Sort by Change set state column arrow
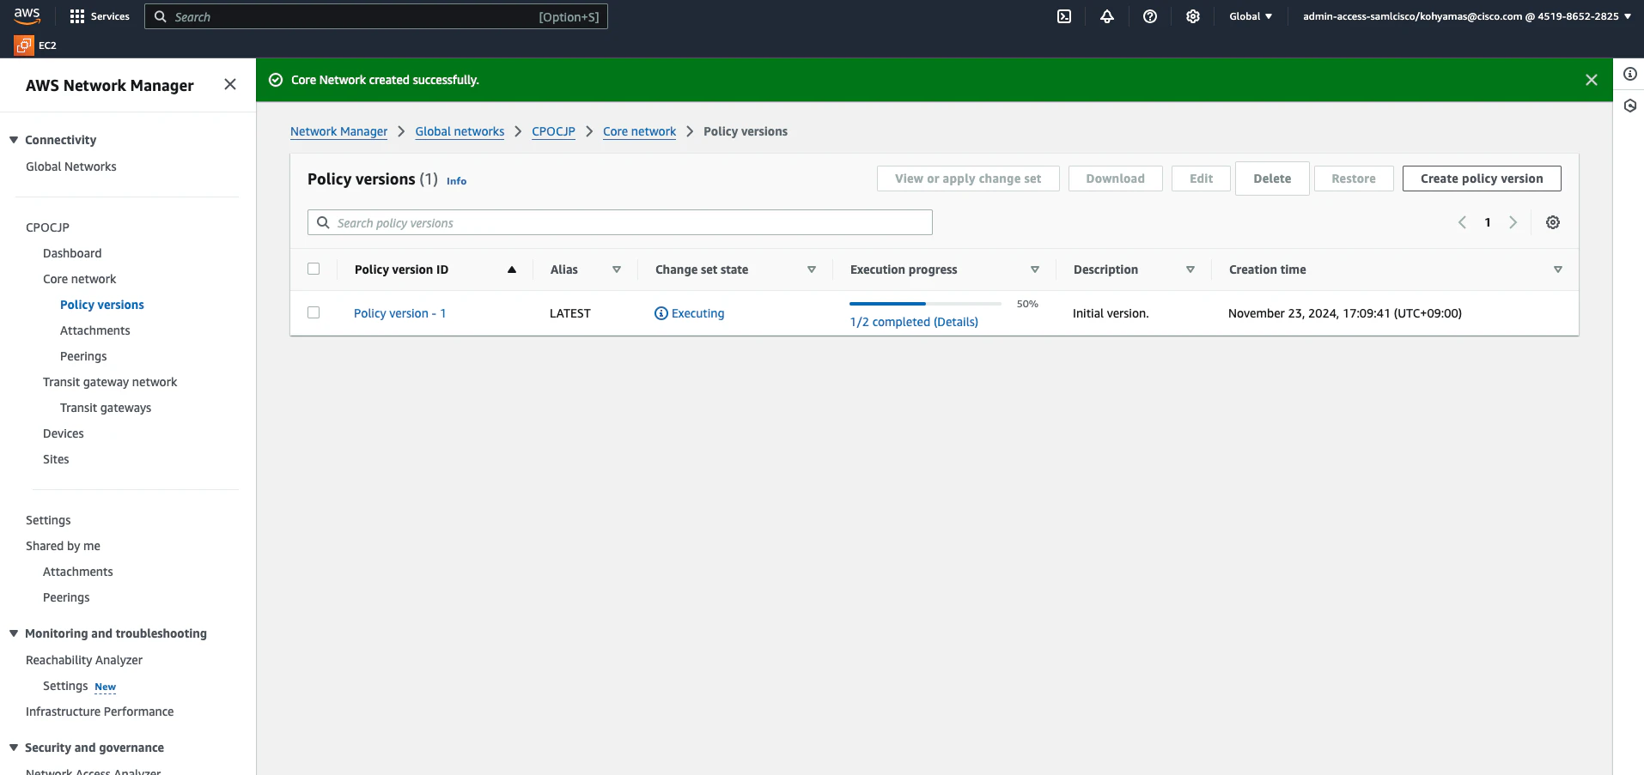Screen dimensions: 1644x775 (812, 269)
